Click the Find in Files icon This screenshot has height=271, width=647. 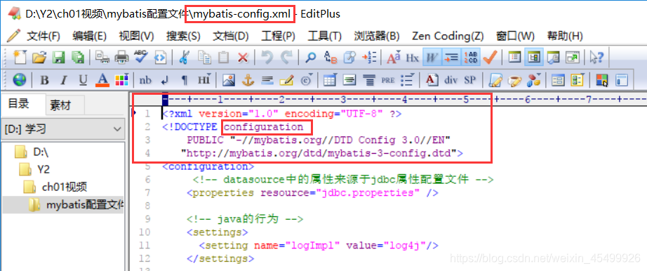[x=350, y=58]
